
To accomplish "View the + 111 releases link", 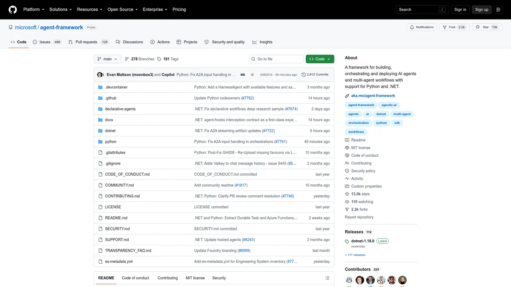I will (x=355, y=255).
